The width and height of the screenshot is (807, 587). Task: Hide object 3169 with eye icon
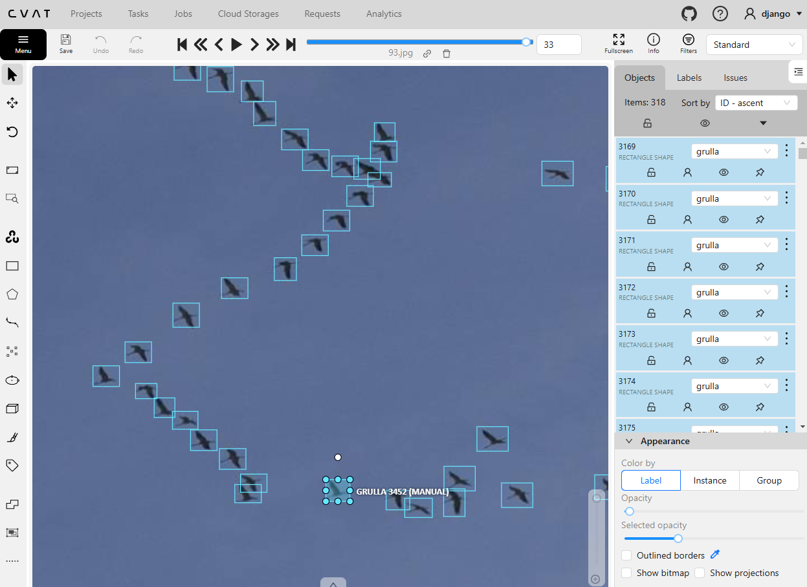pyautogui.click(x=724, y=173)
